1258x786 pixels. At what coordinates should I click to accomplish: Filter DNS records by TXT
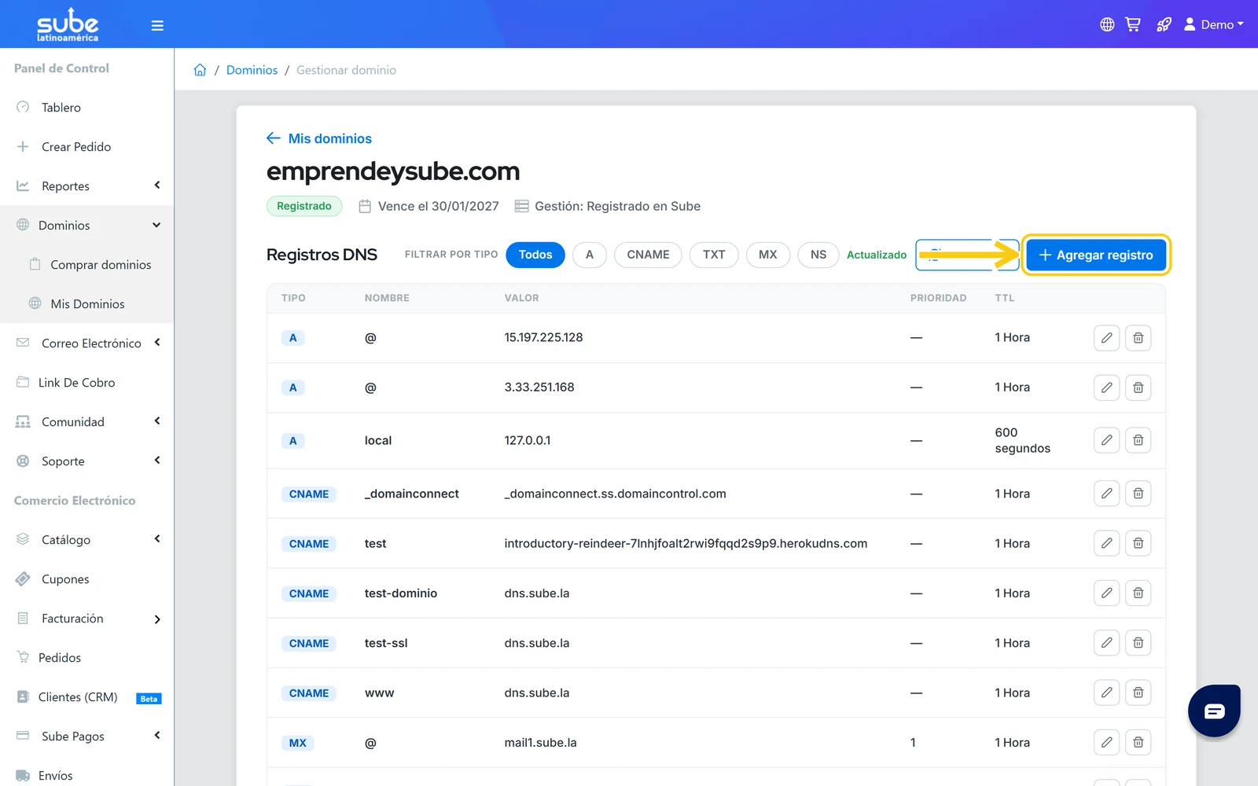pos(714,255)
